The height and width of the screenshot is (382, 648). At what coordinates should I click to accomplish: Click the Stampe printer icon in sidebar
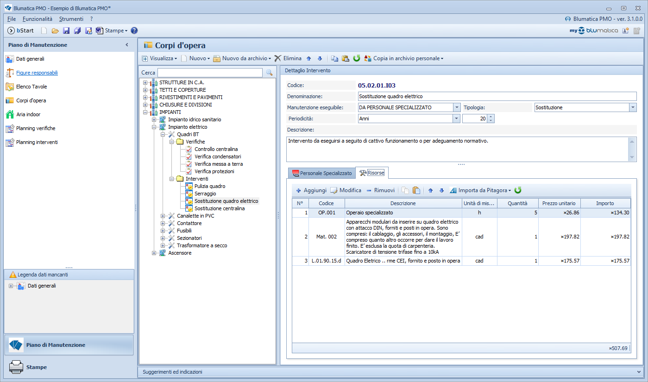point(16,367)
